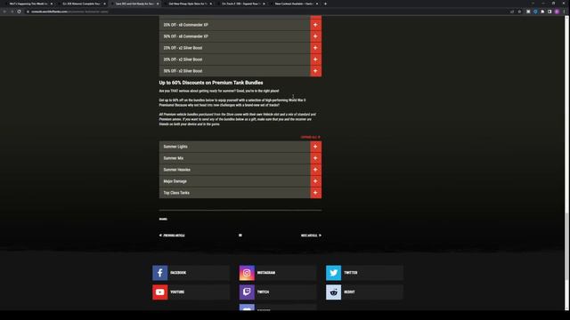Expand 35% Off x8 Commander XP row
The height and width of the screenshot is (320, 570).
[240, 25]
